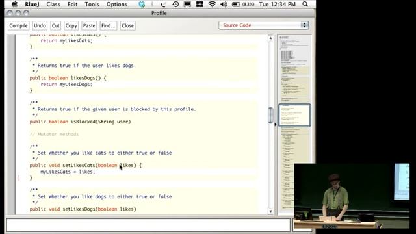Click the Bluetooth icon in menu bar

click(x=152, y=5)
